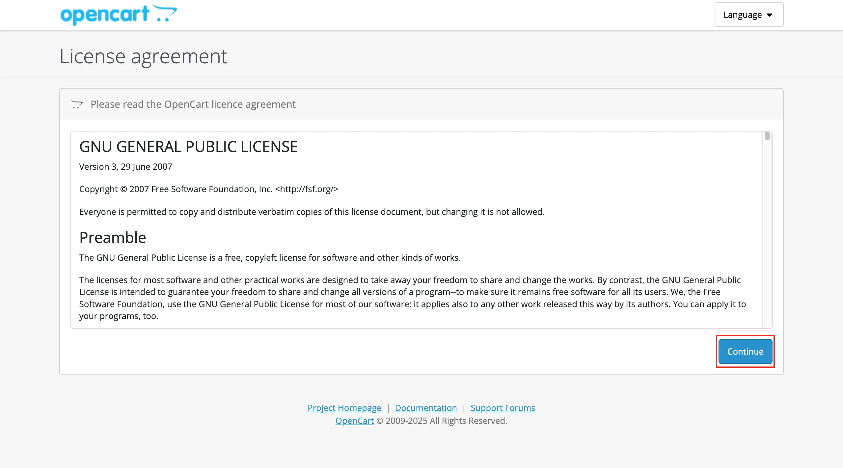Viewport: 843px width, 468px height.
Task: Click the 'Version 3, 29 June 2007' line
Action: point(125,167)
